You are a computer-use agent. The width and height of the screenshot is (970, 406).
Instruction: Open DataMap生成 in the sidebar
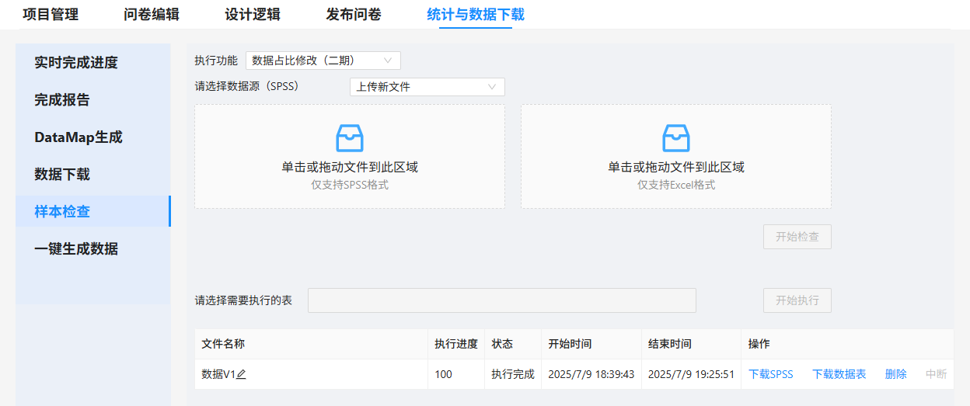[93, 137]
